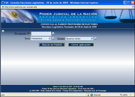Click the Internet zone globe icon
135x97 pixels.
[x=92, y=95]
